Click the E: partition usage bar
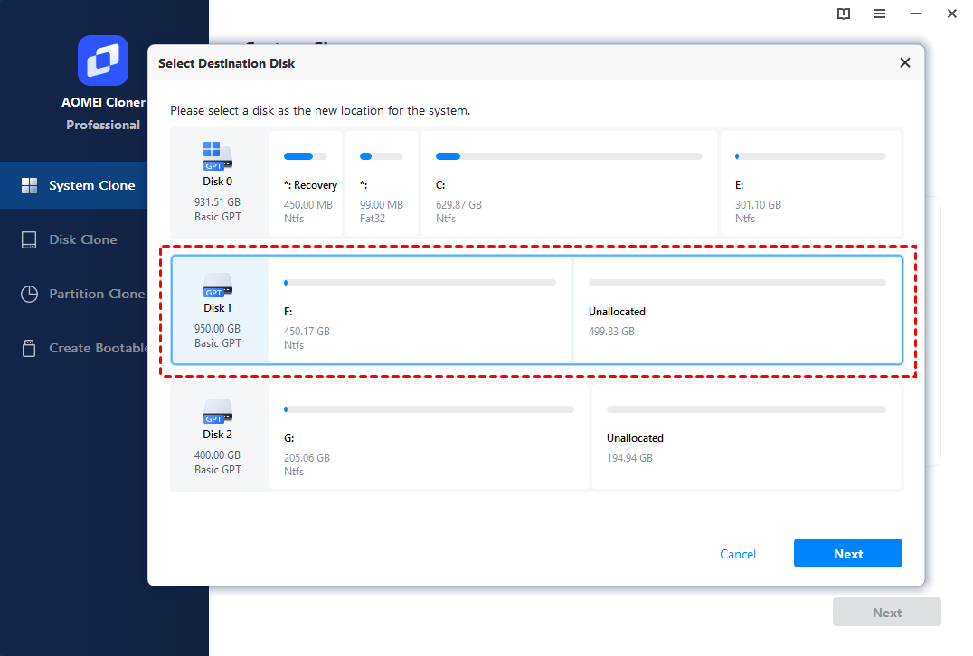 point(810,156)
